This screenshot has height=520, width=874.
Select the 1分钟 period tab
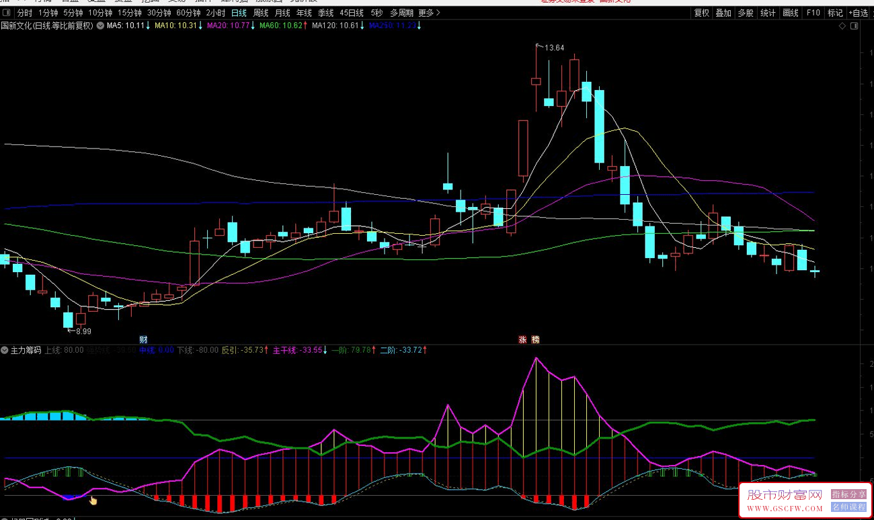click(48, 13)
